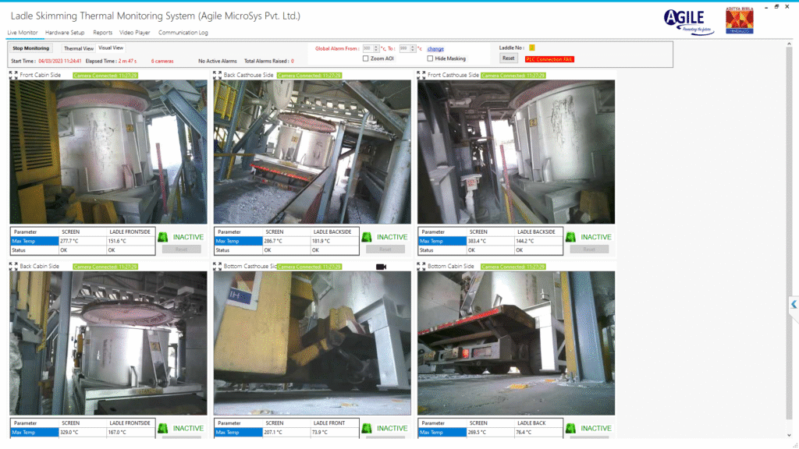Click the change link for global alarm
Viewport: 799px width, 449px height.
[435, 48]
